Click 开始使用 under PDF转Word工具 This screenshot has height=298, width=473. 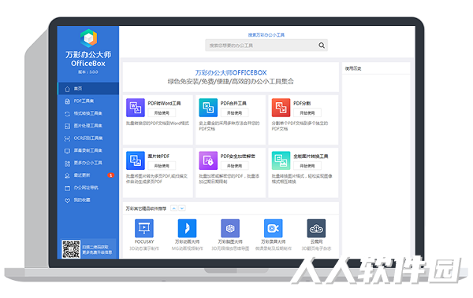162,113
